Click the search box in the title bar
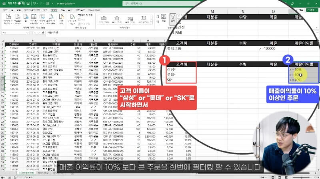The width and height of the screenshot is (320, 179). (x=161, y=4)
